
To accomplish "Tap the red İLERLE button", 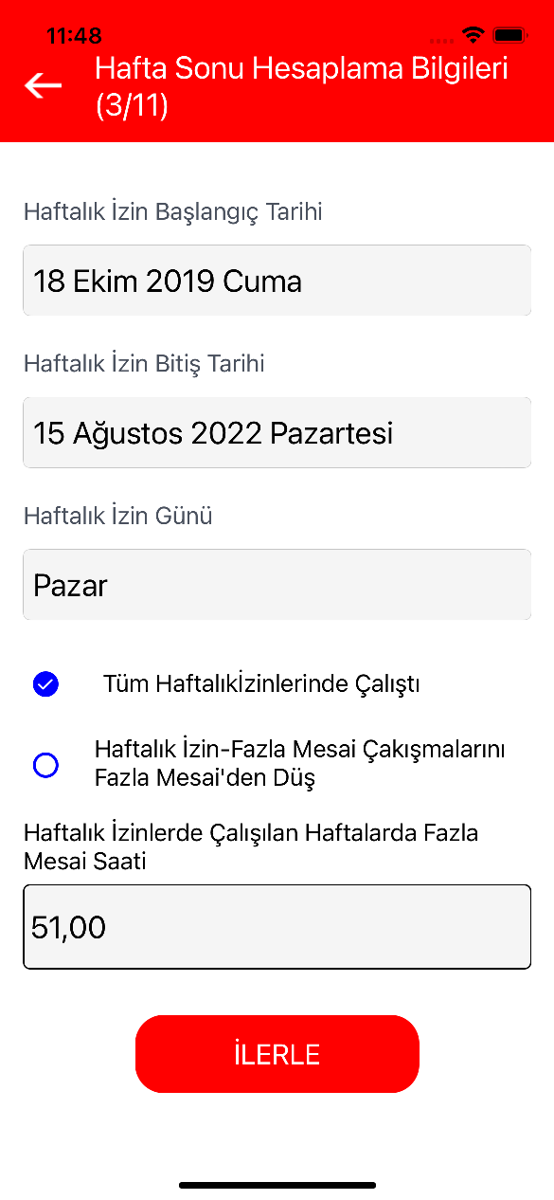I will [277, 1054].
